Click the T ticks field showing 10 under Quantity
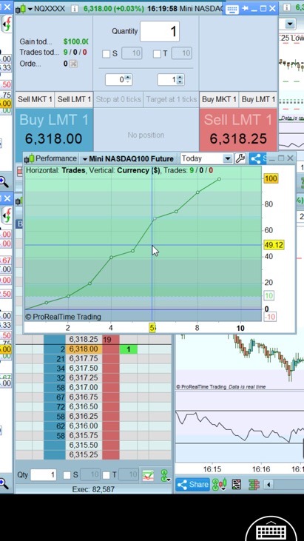304x541 pixels. coord(182,53)
